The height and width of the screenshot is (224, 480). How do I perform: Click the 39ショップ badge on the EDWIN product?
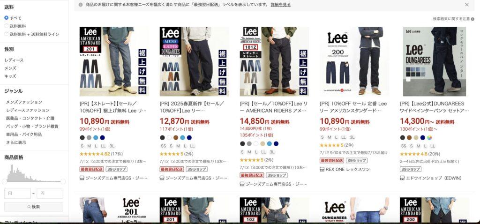(x=411, y=169)
